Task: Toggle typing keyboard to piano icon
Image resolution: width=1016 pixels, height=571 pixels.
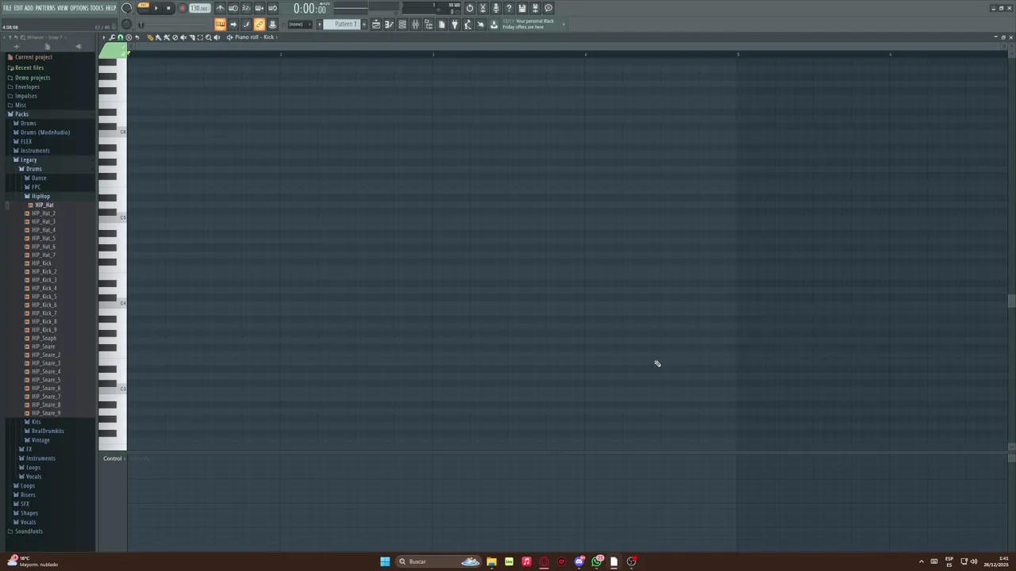Action: (220, 24)
